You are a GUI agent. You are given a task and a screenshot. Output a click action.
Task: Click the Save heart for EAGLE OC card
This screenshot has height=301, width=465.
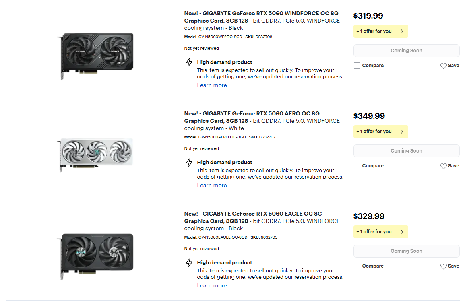[444, 266]
